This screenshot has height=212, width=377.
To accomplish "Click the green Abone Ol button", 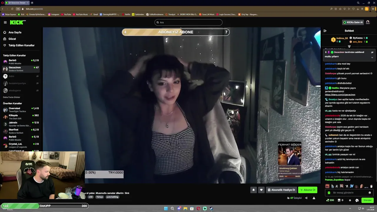I will tap(307, 190).
